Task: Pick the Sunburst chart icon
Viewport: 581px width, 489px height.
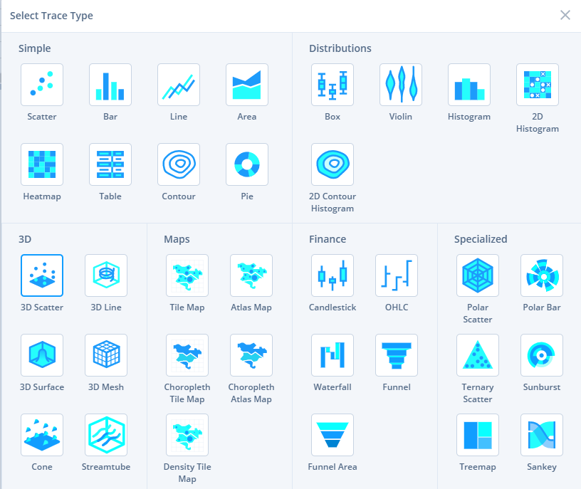Action: click(542, 355)
